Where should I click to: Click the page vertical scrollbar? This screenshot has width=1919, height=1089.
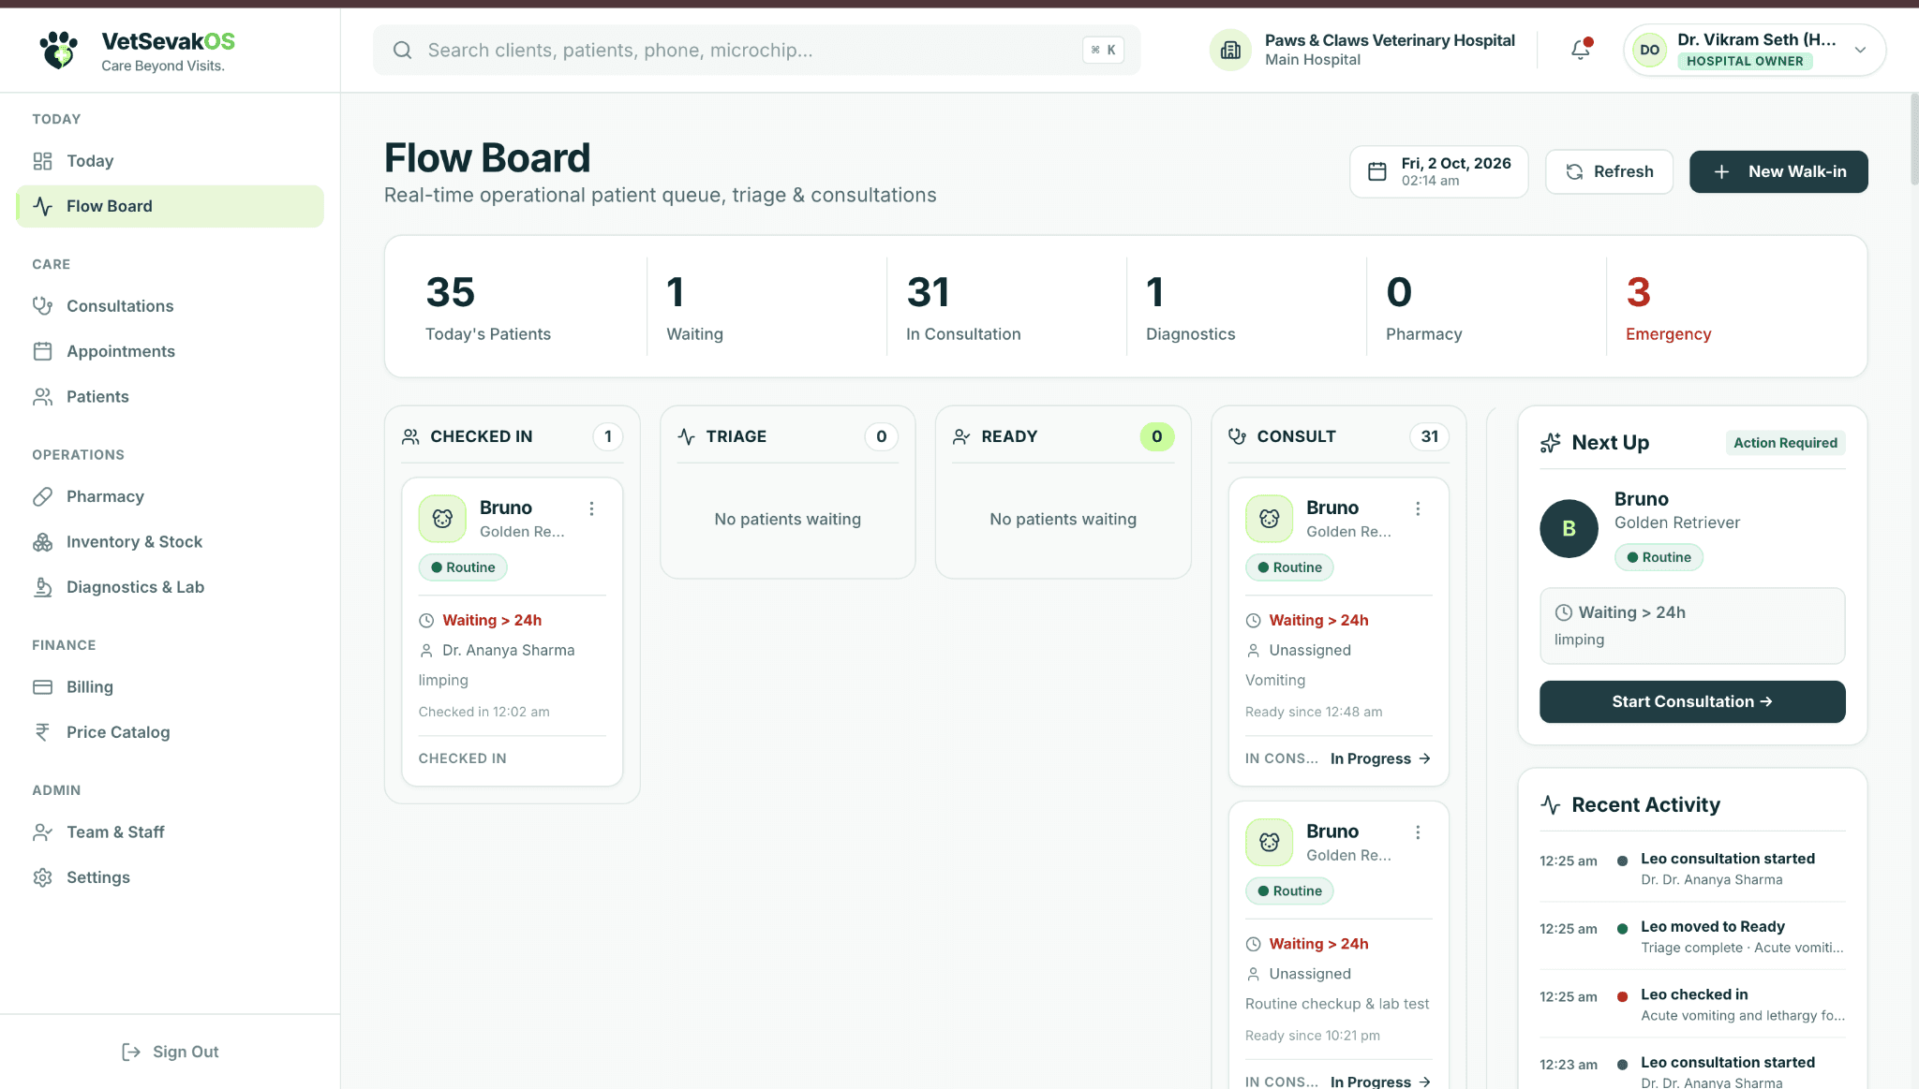coord(1913,140)
